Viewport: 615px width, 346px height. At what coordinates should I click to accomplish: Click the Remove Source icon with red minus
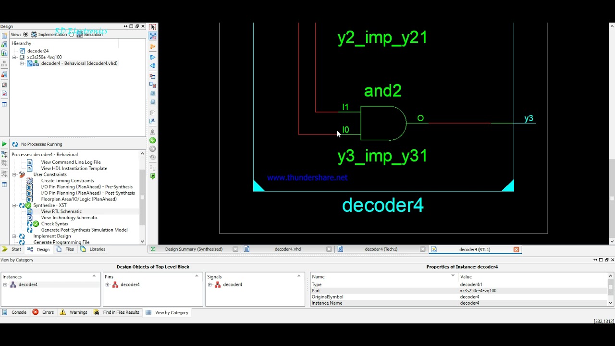tap(4, 74)
